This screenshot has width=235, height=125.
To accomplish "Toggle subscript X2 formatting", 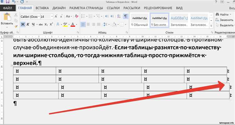I will 46,24.
